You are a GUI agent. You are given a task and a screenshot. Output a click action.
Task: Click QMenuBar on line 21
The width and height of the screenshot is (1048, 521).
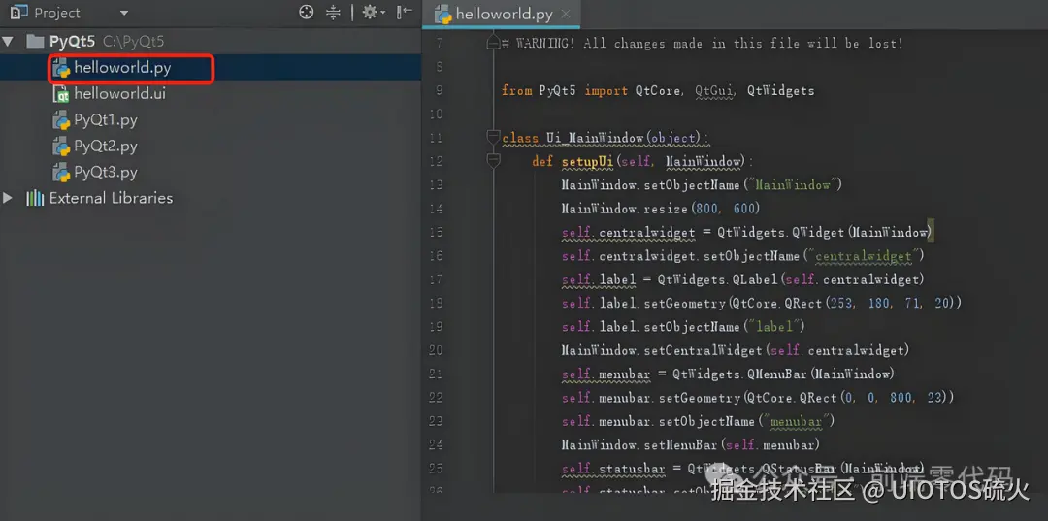777,374
